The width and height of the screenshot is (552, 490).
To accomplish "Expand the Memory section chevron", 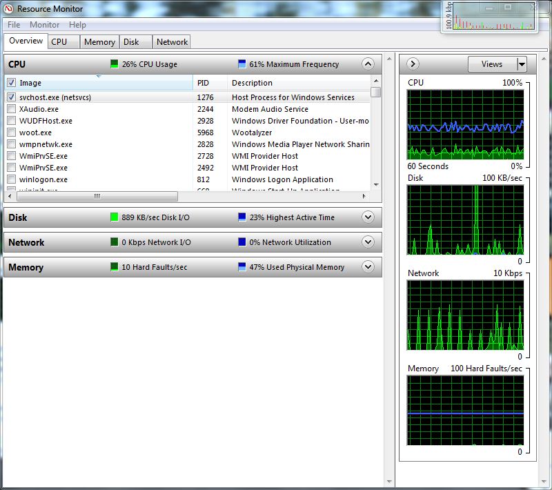I will click(x=368, y=266).
